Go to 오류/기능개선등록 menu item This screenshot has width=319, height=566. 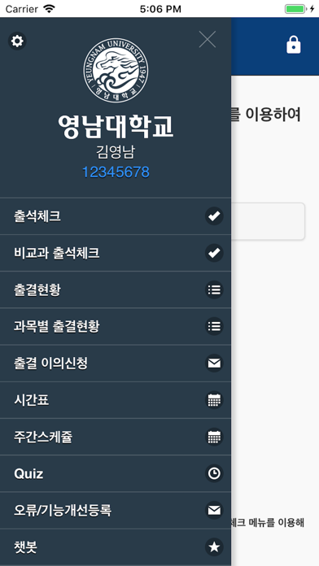tap(116, 511)
